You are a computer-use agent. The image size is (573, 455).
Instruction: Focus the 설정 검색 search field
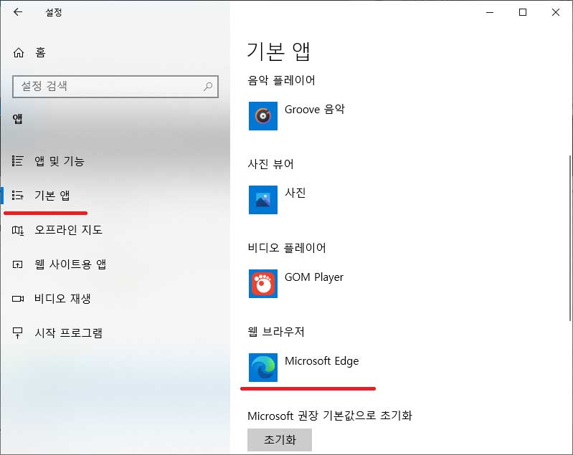coord(115,87)
